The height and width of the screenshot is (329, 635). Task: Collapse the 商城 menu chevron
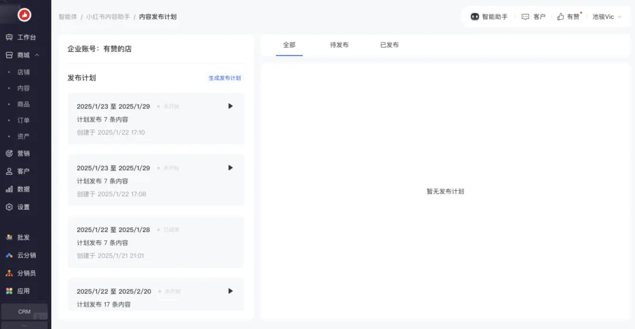tap(37, 55)
